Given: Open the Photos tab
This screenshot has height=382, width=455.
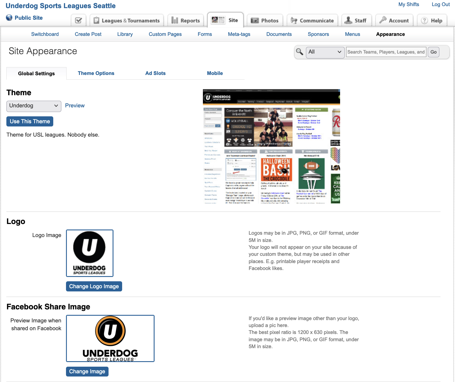Looking at the screenshot, I should 265,20.
